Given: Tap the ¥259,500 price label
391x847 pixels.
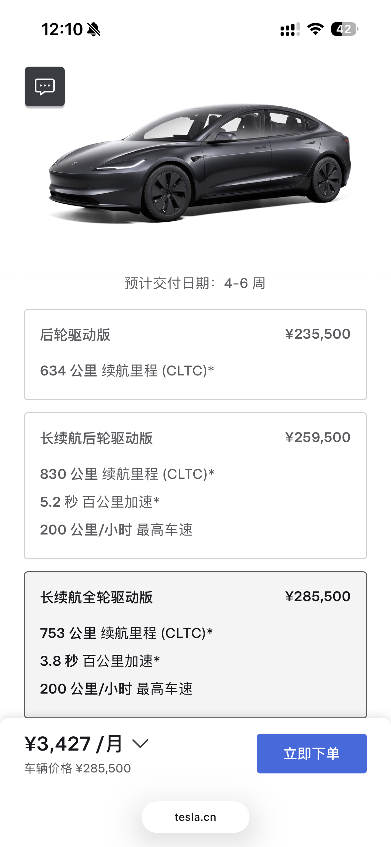Looking at the screenshot, I should click(318, 437).
